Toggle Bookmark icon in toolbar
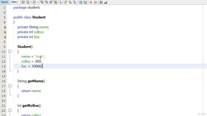The width and height of the screenshot is (207, 116). coord(75,2)
